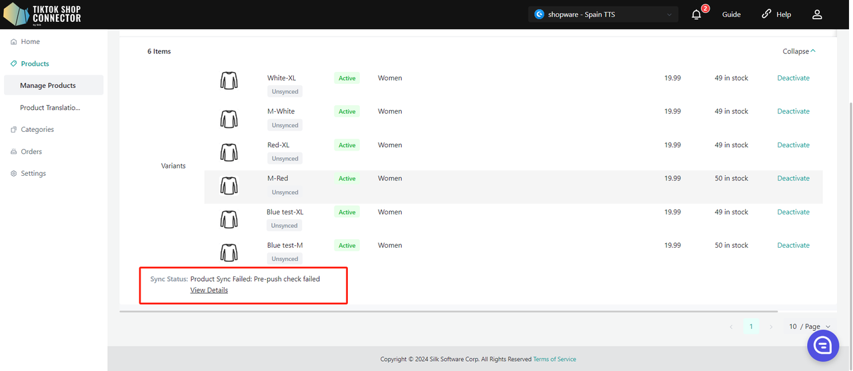Click the notification bell icon
Image resolution: width=853 pixels, height=371 pixels.
click(696, 15)
